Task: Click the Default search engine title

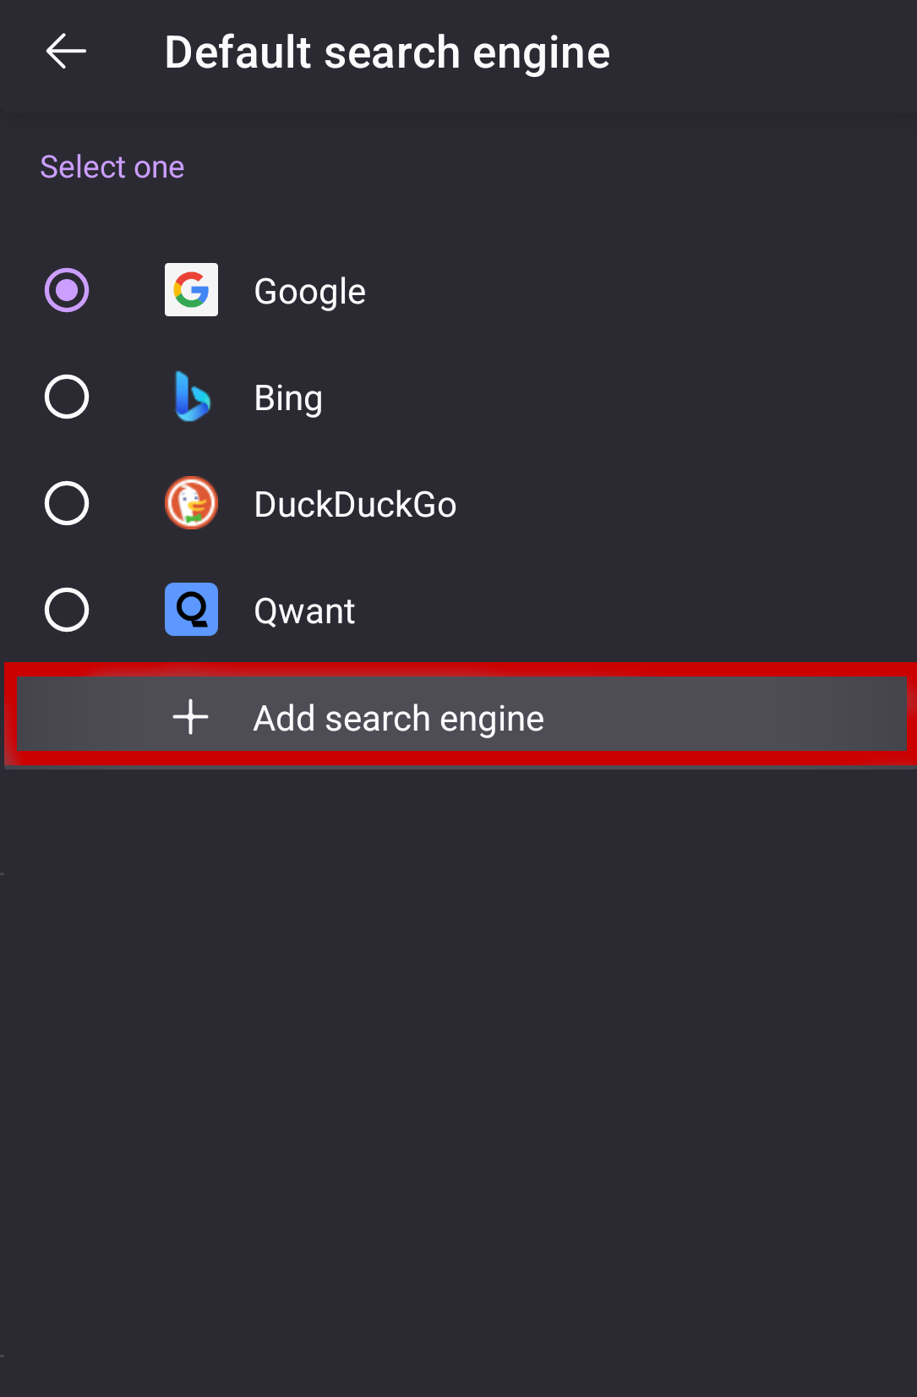Action: tap(387, 52)
